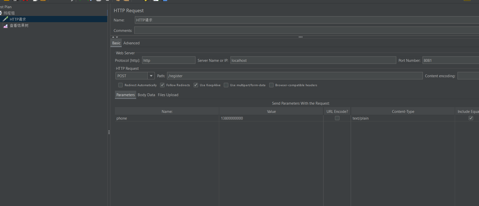Click the 查看结果树 listener icon
The height and width of the screenshot is (206, 479).
[5, 26]
